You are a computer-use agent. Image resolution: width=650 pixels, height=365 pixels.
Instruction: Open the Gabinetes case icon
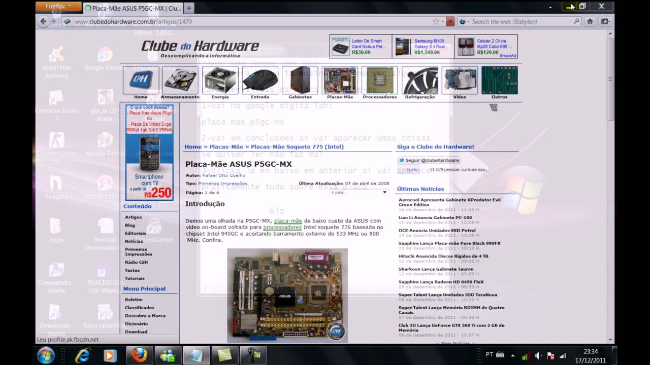tap(300, 80)
